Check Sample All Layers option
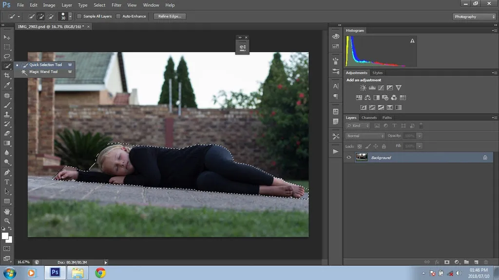499x280 pixels. pyautogui.click(x=78, y=16)
